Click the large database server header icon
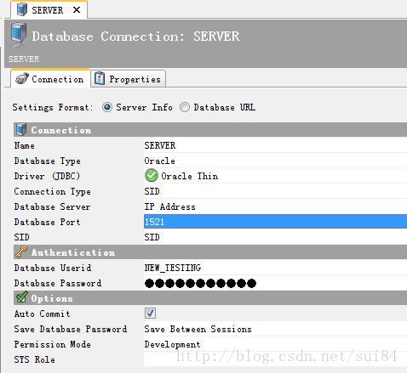 point(19,35)
